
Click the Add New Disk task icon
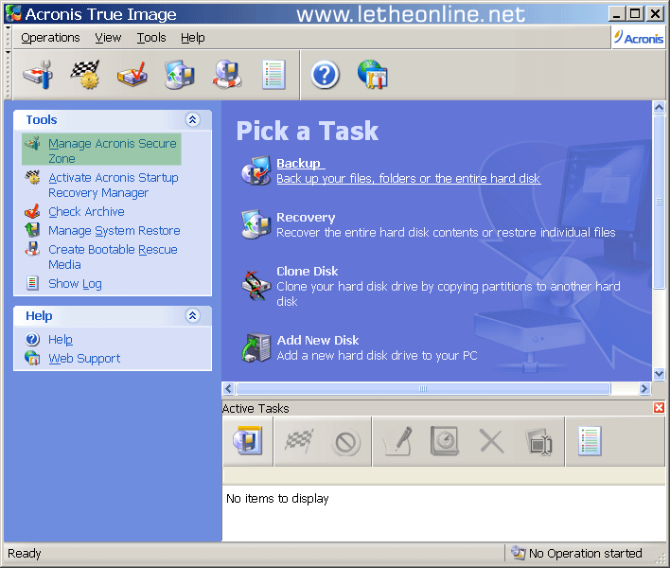[x=256, y=347]
